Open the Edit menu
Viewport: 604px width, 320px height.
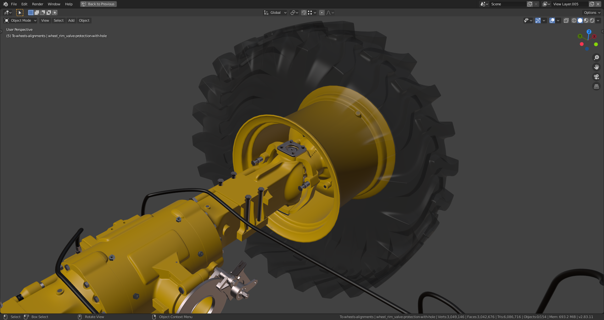tap(24, 4)
